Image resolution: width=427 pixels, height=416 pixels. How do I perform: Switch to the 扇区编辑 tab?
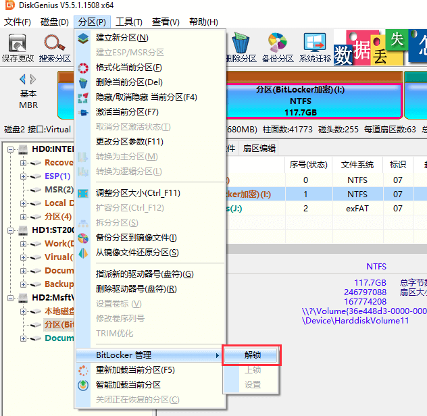[259, 149]
